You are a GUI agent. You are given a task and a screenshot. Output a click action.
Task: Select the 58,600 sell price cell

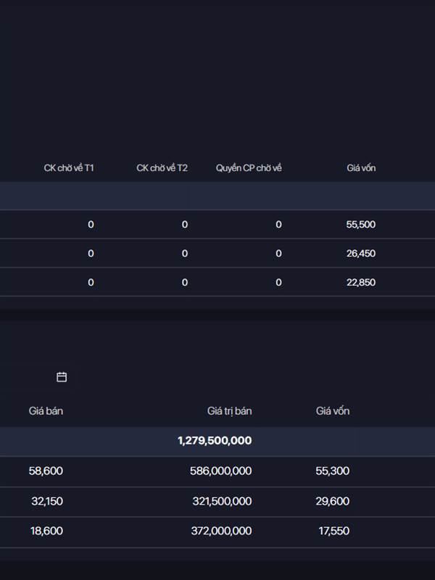(x=46, y=471)
